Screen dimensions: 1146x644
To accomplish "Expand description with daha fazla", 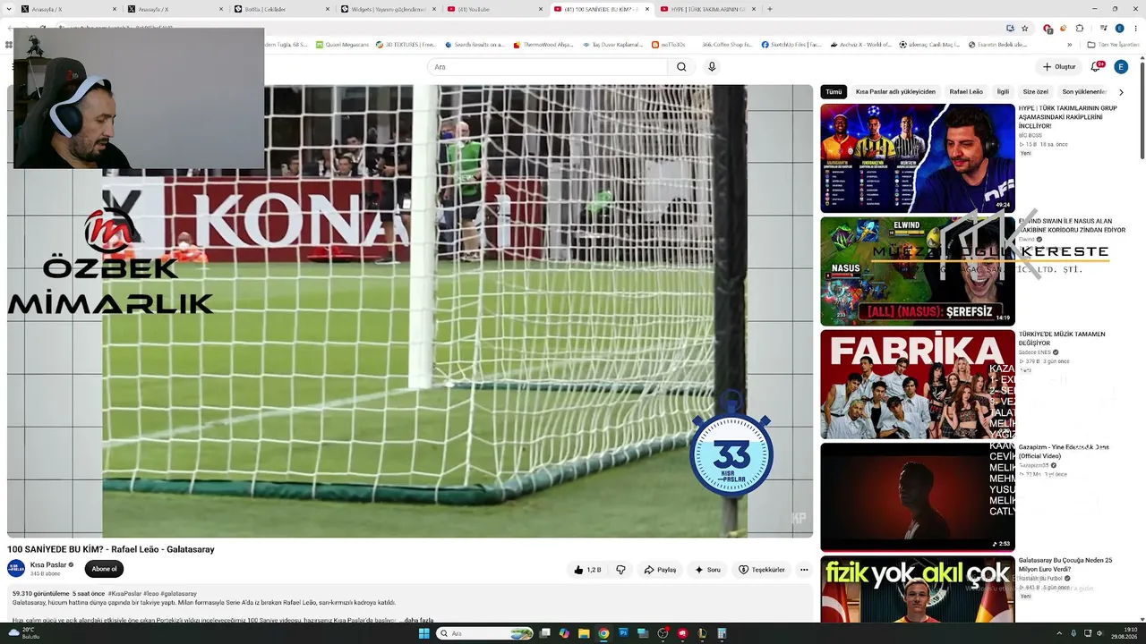I will click(x=418, y=620).
